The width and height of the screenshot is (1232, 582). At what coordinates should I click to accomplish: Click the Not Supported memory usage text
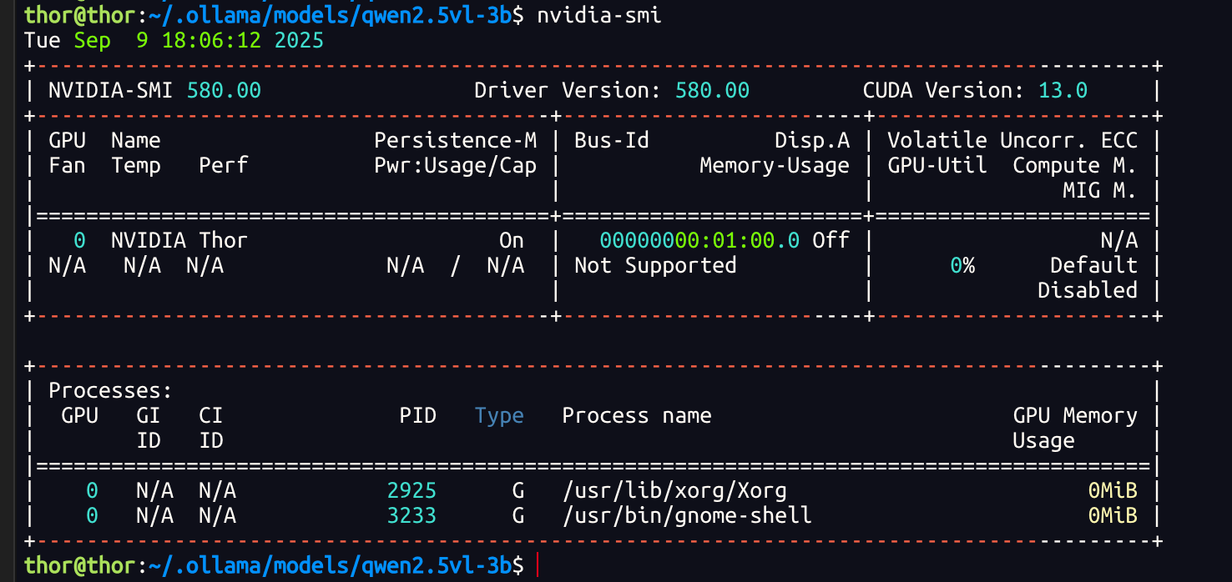pos(655,265)
